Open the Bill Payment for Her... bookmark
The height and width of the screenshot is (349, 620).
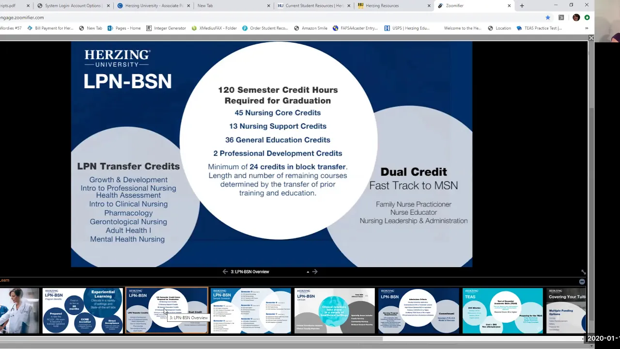point(50,28)
